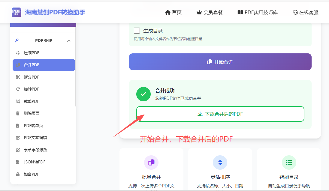Open the PDF转单页 sidebar item
This screenshot has height=191, width=329.
click(x=44, y=126)
